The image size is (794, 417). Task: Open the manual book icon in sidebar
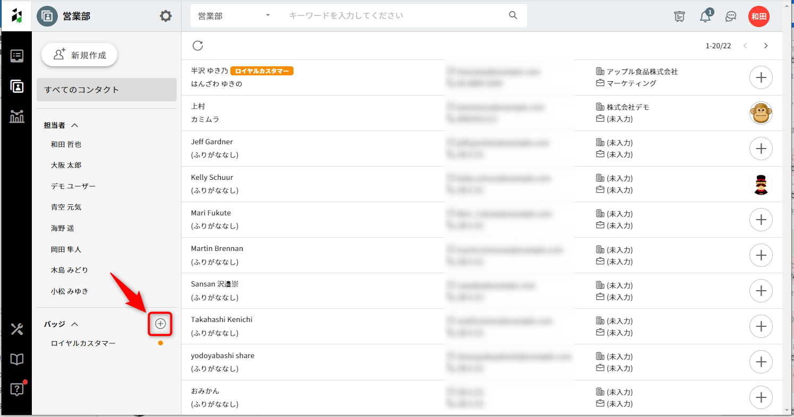pyautogui.click(x=17, y=360)
